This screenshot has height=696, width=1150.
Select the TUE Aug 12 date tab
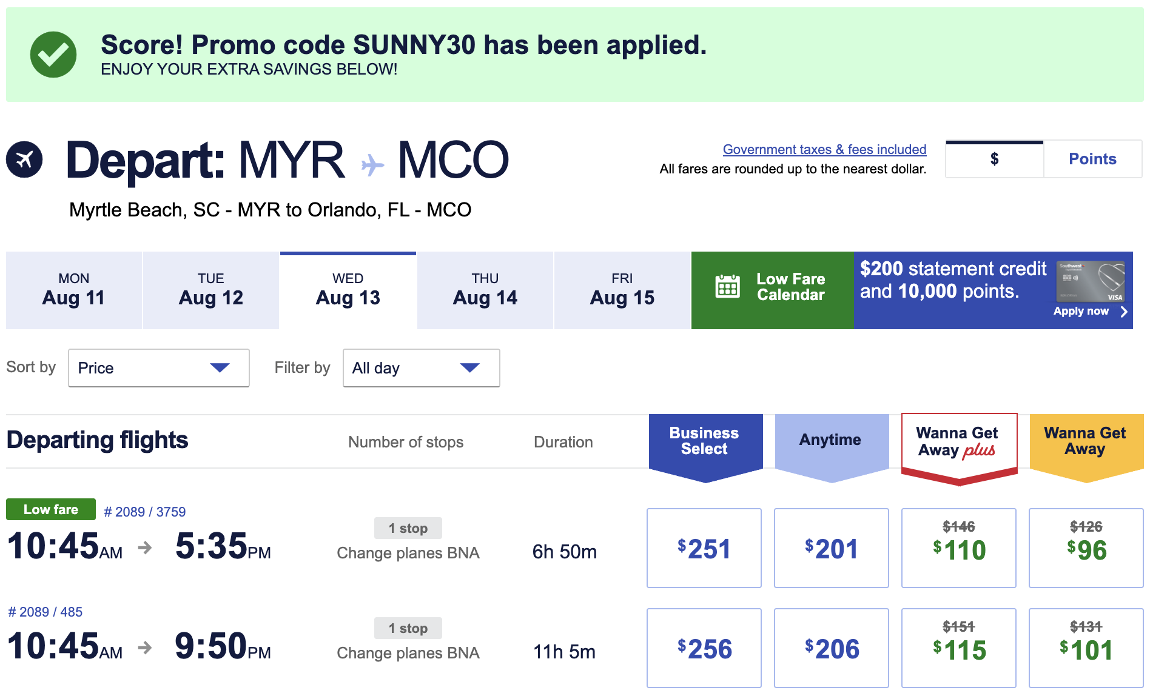coord(211,290)
